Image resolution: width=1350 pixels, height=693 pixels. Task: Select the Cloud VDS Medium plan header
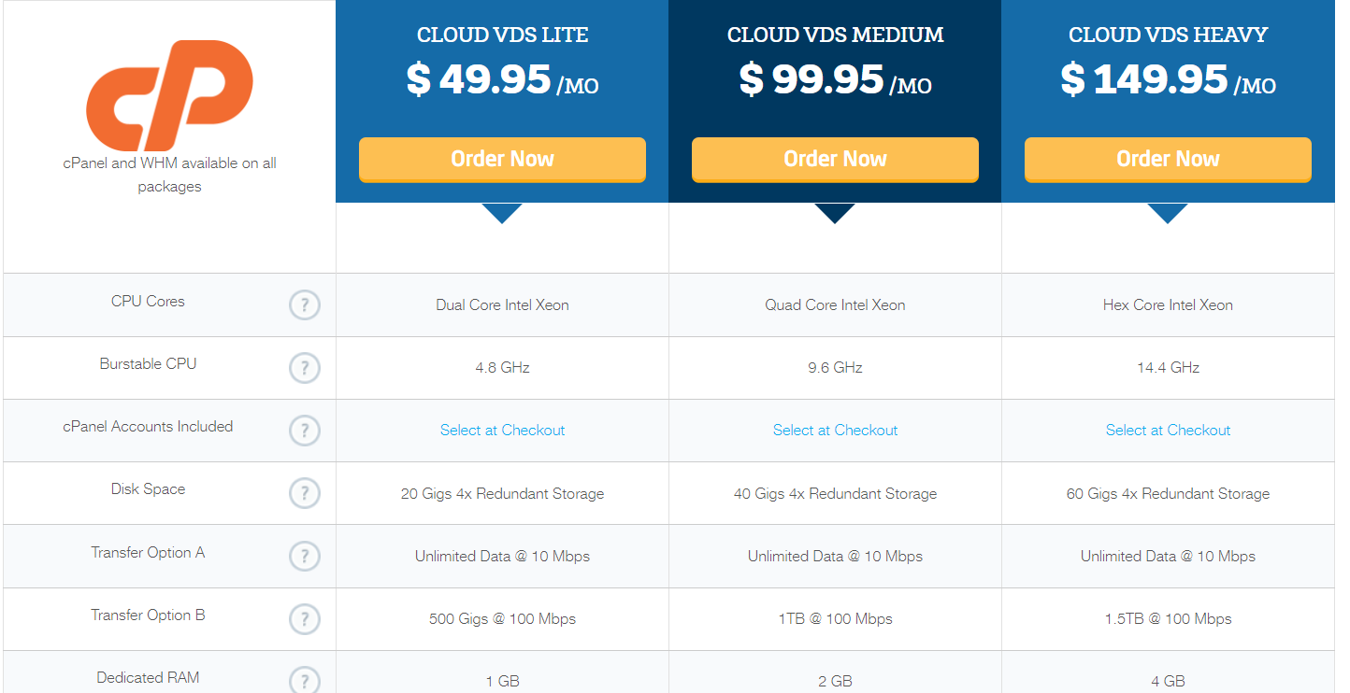coord(835,35)
